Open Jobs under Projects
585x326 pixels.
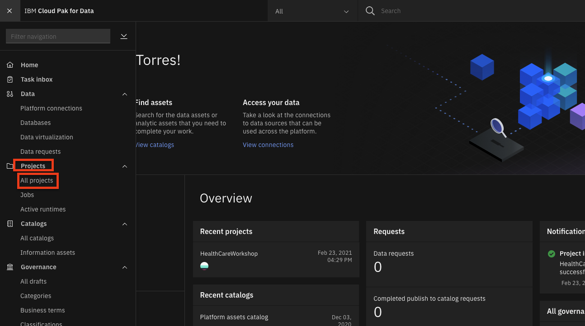pos(27,195)
